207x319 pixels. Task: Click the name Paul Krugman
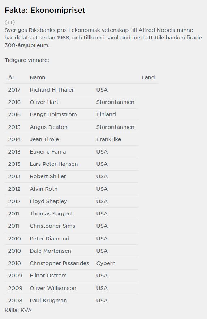[x=48, y=301]
